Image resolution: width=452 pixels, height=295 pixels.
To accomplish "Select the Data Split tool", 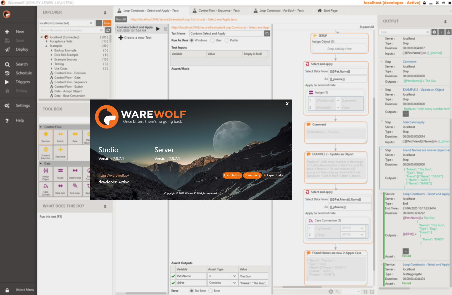I will point(60,189).
